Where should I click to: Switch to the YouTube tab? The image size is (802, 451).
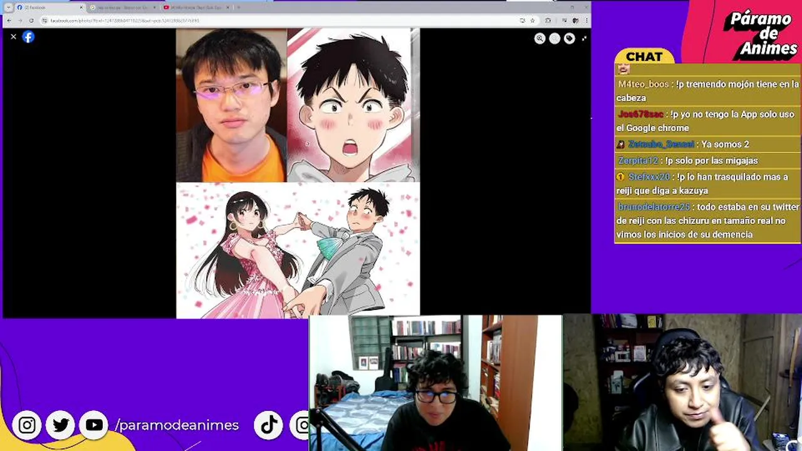[x=196, y=8]
